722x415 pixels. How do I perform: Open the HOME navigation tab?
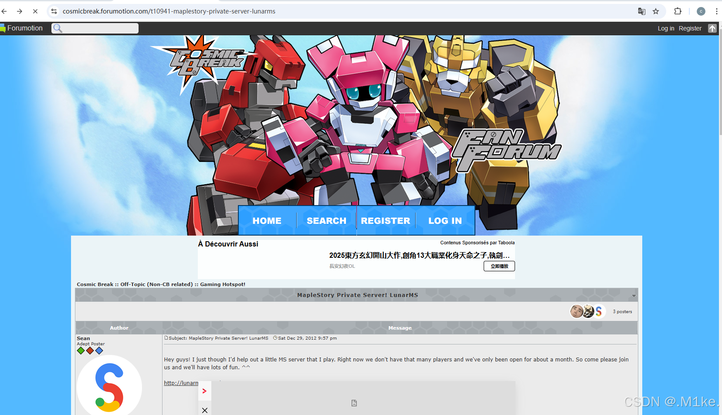(x=267, y=221)
